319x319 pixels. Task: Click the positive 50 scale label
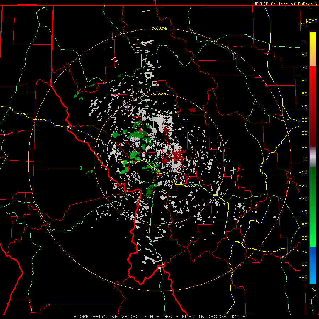click(304, 94)
